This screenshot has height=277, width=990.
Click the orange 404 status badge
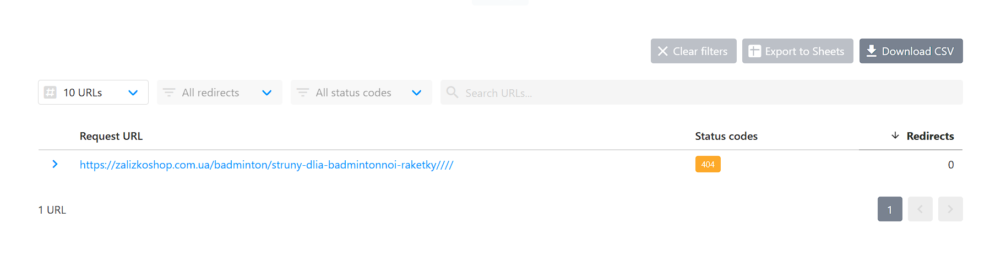[x=708, y=164]
